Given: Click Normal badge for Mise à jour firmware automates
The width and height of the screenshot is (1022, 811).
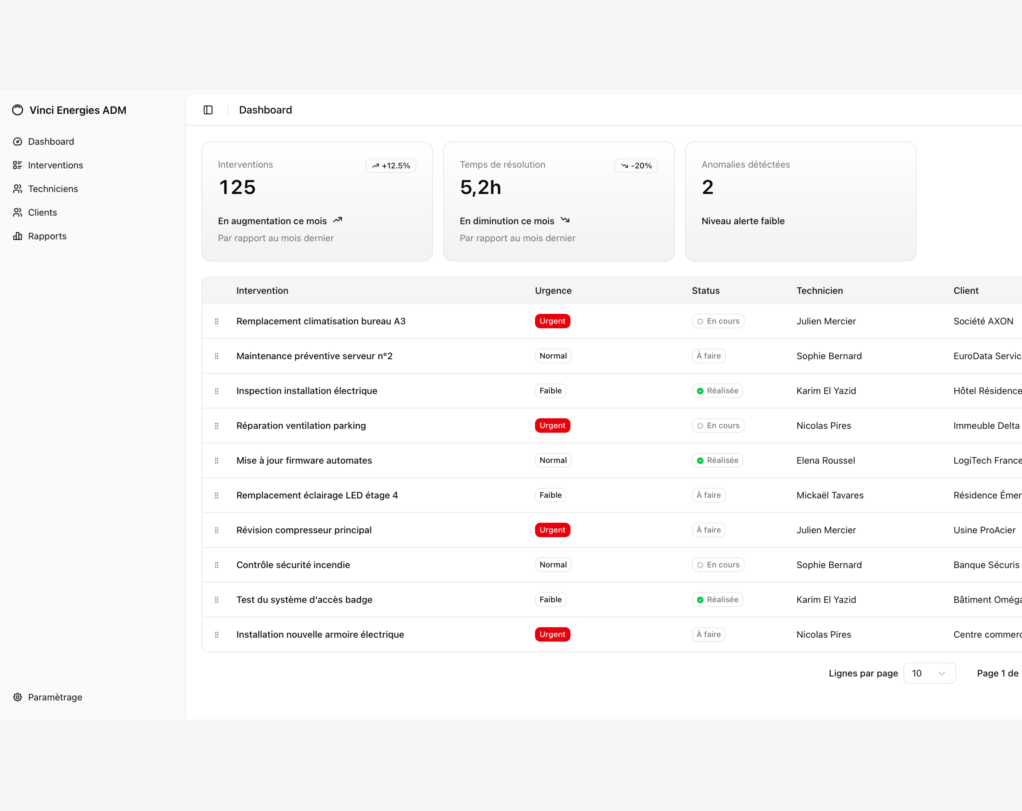Looking at the screenshot, I should tap(553, 460).
